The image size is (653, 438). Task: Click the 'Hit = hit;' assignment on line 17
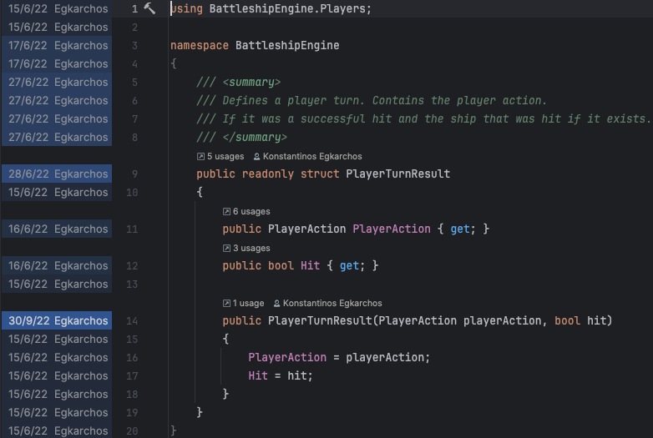tap(281, 376)
